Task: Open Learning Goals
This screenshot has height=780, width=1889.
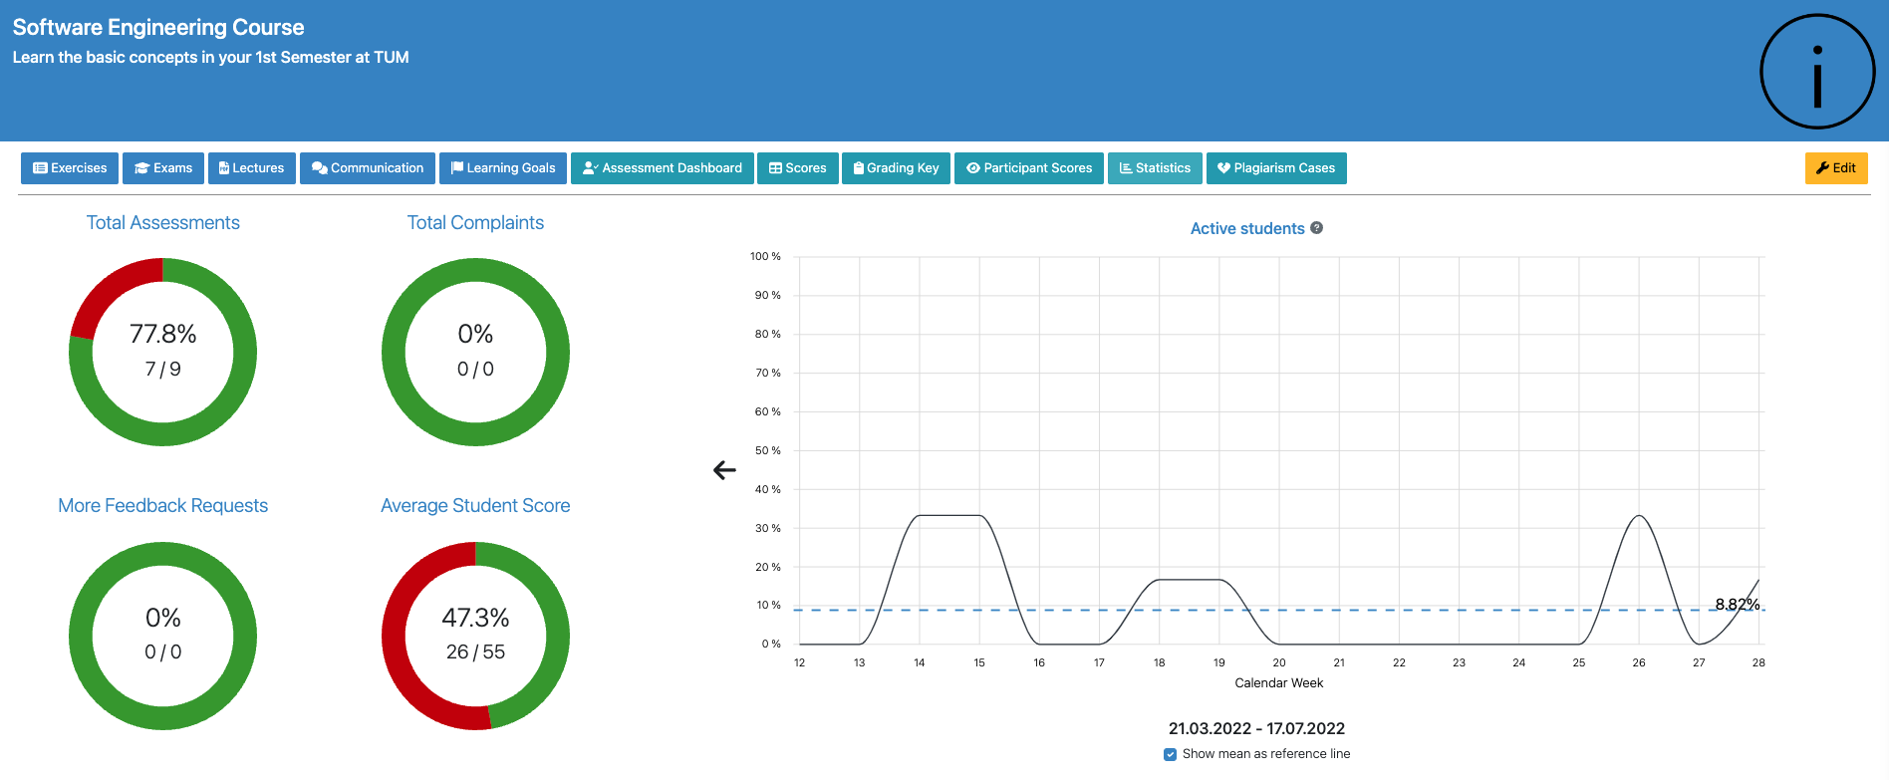Action: [503, 168]
